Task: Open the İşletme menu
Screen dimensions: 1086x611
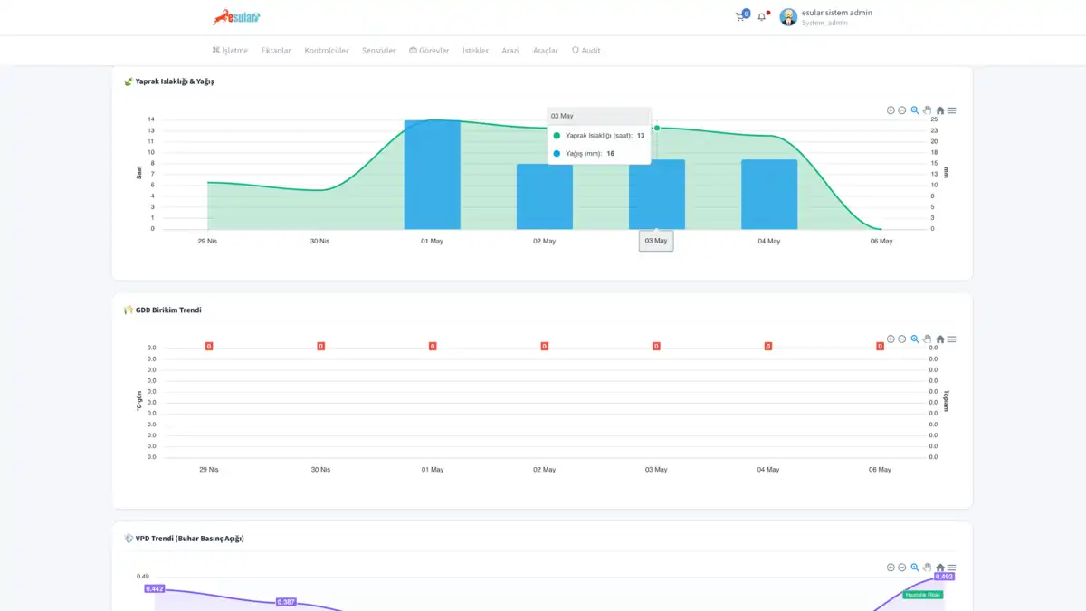Action: tap(230, 51)
